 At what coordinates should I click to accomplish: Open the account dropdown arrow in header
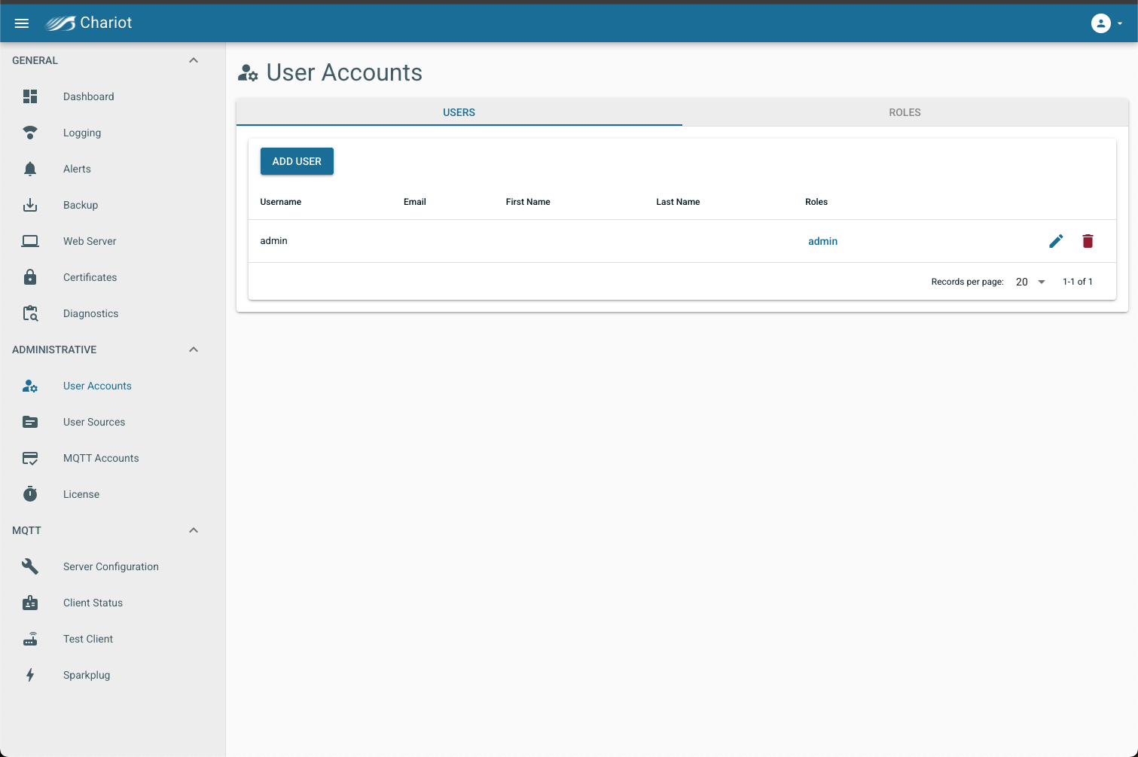[x=1120, y=23]
